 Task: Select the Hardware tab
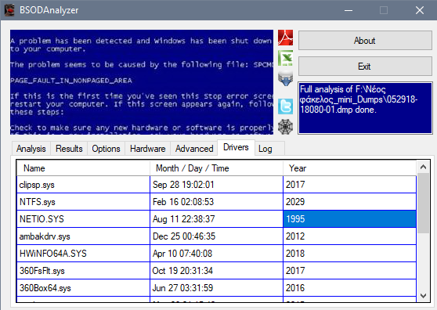point(147,149)
